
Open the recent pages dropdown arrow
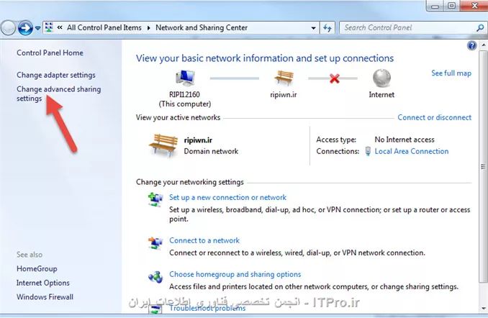click(37, 28)
